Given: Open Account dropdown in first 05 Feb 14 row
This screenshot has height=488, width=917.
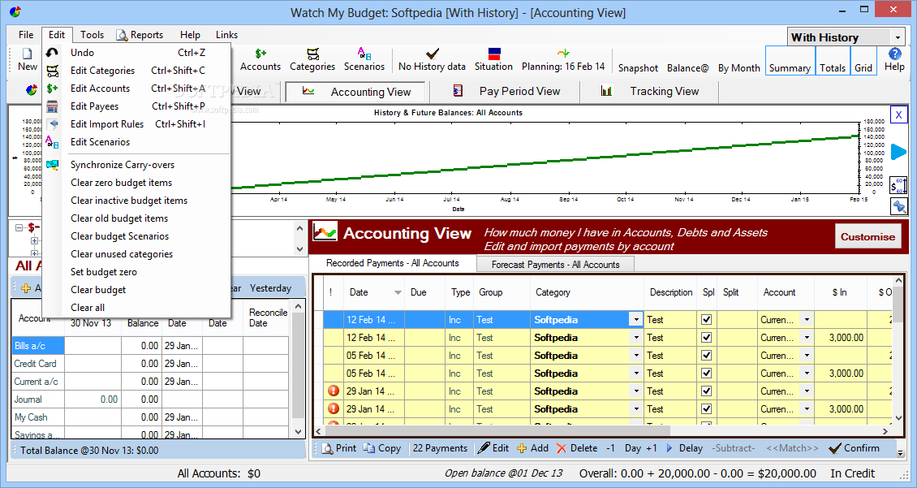Looking at the screenshot, I should tap(807, 355).
